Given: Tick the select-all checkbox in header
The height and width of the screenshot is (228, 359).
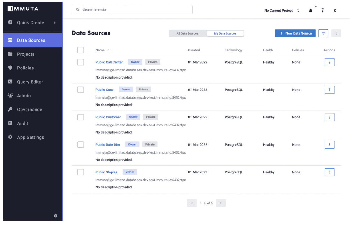Looking at the screenshot, I should click(80, 50).
